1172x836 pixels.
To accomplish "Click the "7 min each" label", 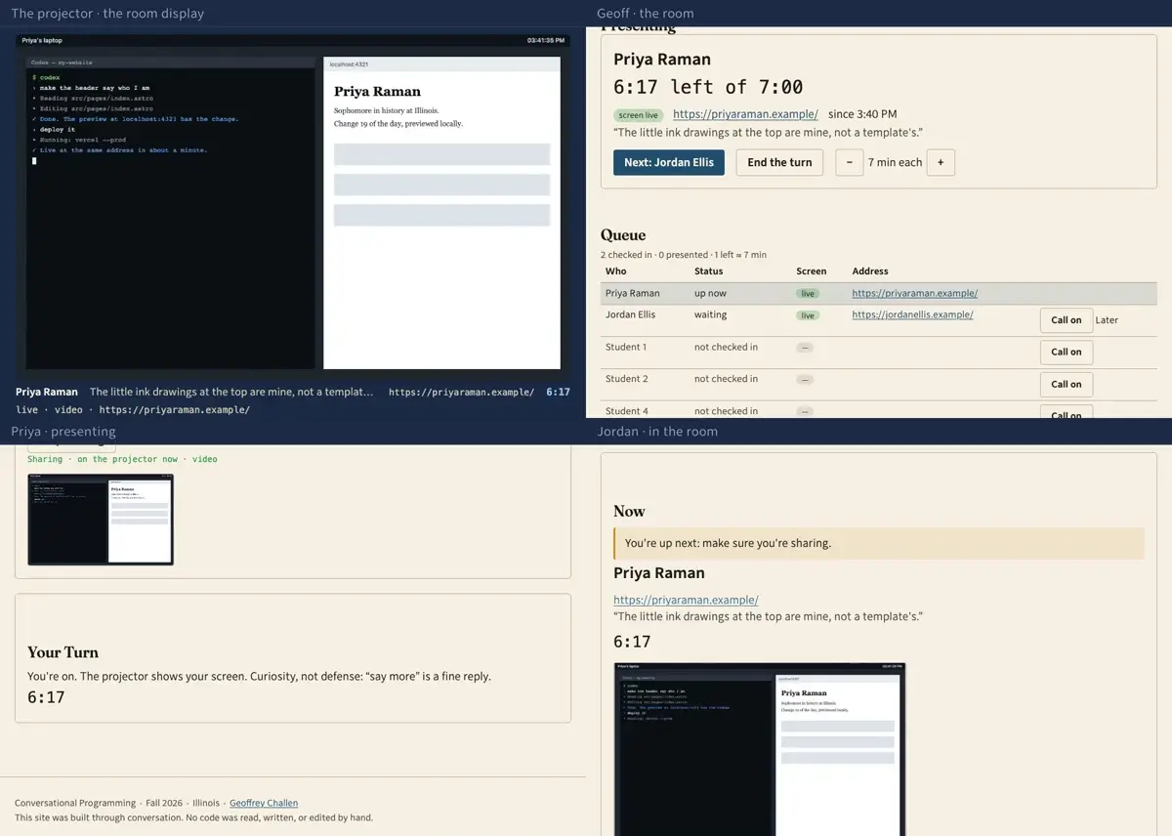I will pos(895,162).
